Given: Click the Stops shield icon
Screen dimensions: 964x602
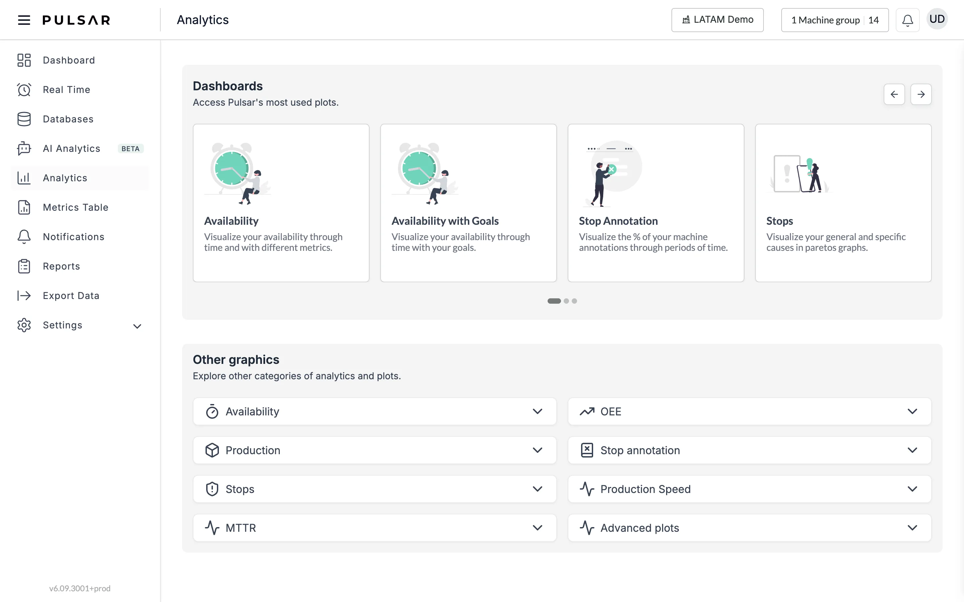Looking at the screenshot, I should coord(212,489).
